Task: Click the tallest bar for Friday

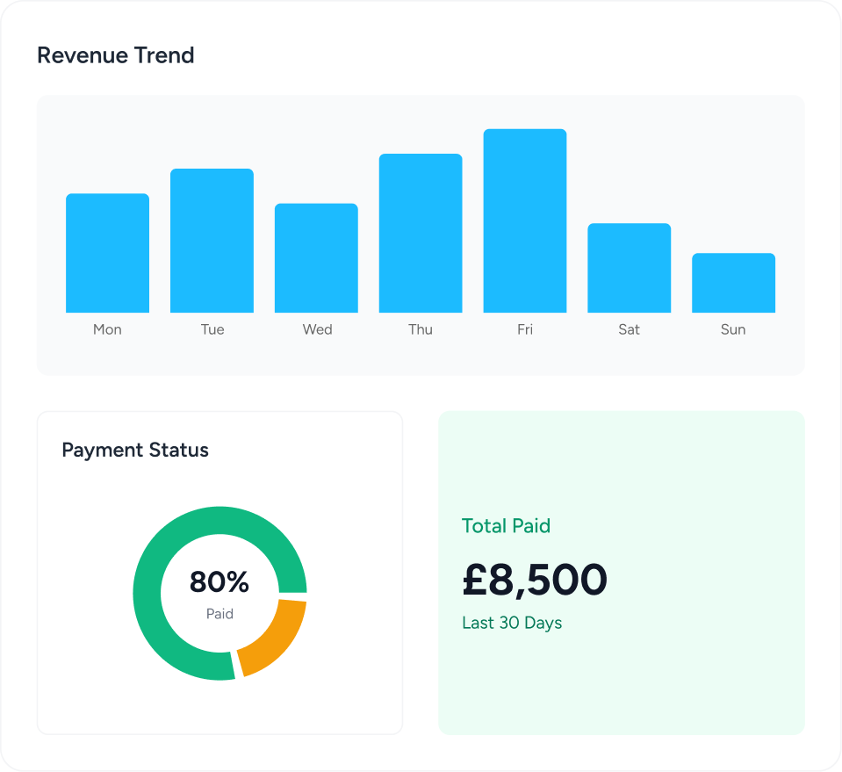Action: pyautogui.click(x=525, y=220)
